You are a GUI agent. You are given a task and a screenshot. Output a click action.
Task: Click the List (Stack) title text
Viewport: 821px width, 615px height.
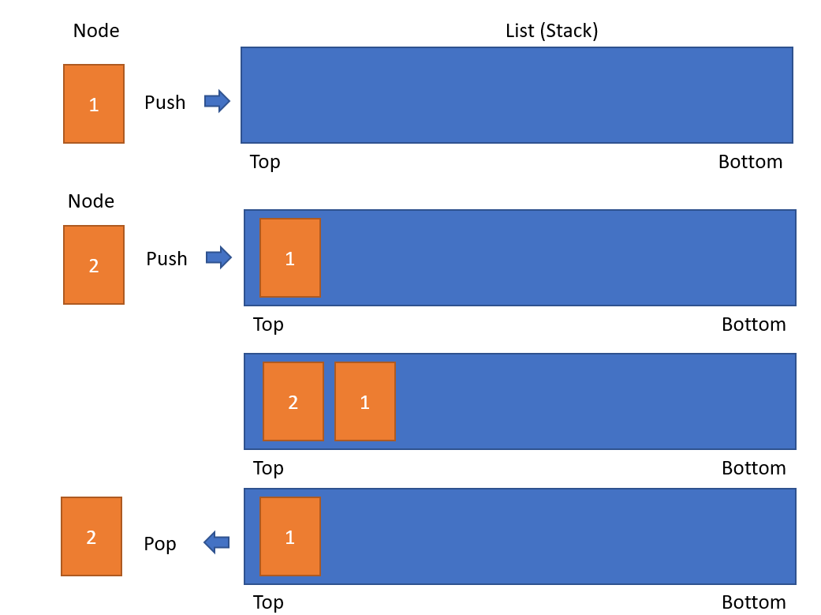point(551,31)
